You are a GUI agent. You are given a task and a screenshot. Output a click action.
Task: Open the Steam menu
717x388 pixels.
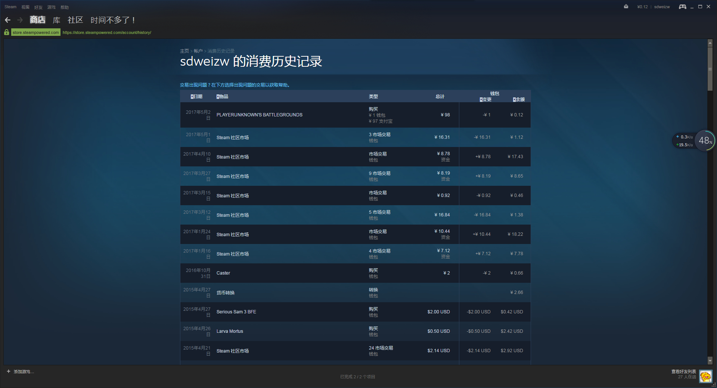10,7
